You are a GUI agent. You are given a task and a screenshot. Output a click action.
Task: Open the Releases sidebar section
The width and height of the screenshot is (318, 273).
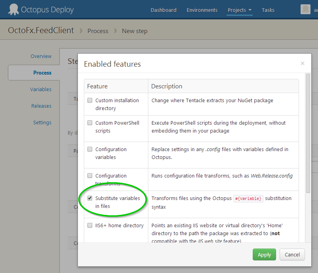42,106
